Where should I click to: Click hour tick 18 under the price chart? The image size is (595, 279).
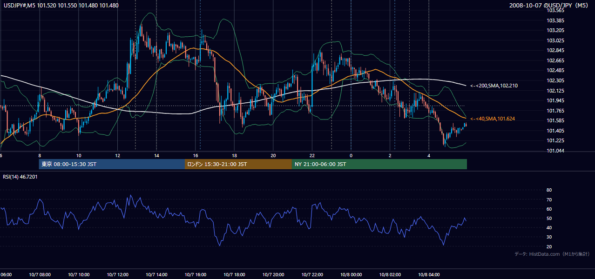coord(234,155)
